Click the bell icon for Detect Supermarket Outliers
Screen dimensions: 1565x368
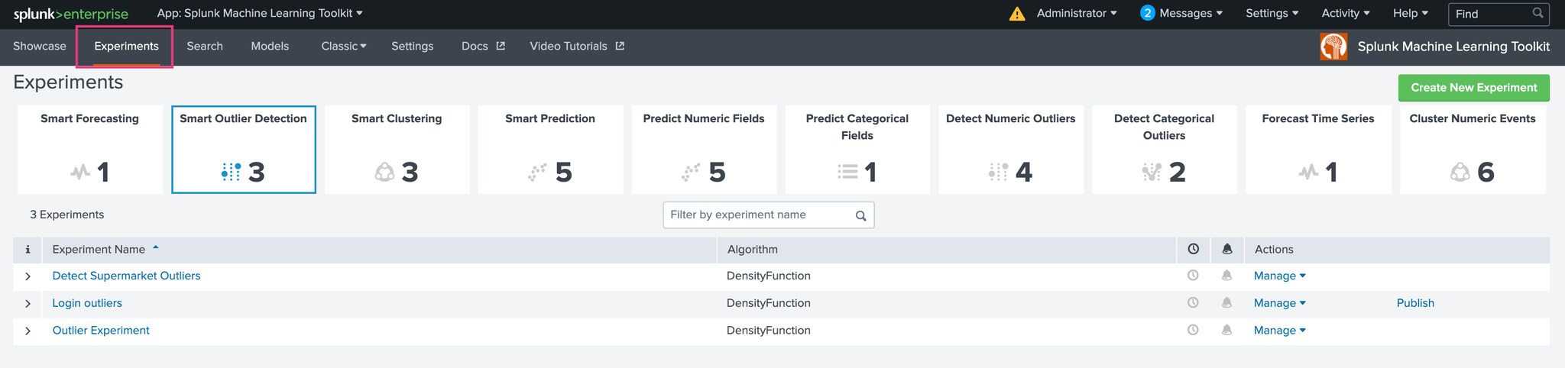tap(1226, 276)
